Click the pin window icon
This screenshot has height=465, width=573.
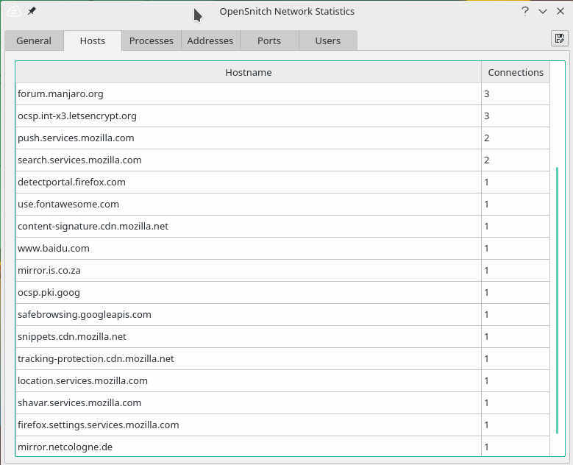point(32,11)
